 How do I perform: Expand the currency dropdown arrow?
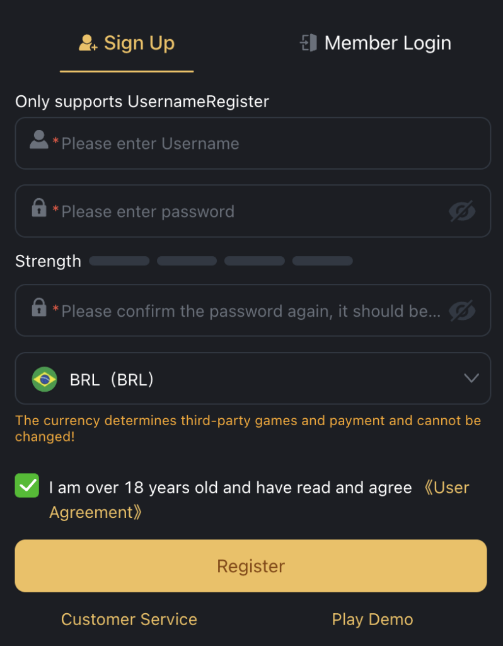pyautogui.click(x=471, y=379)
